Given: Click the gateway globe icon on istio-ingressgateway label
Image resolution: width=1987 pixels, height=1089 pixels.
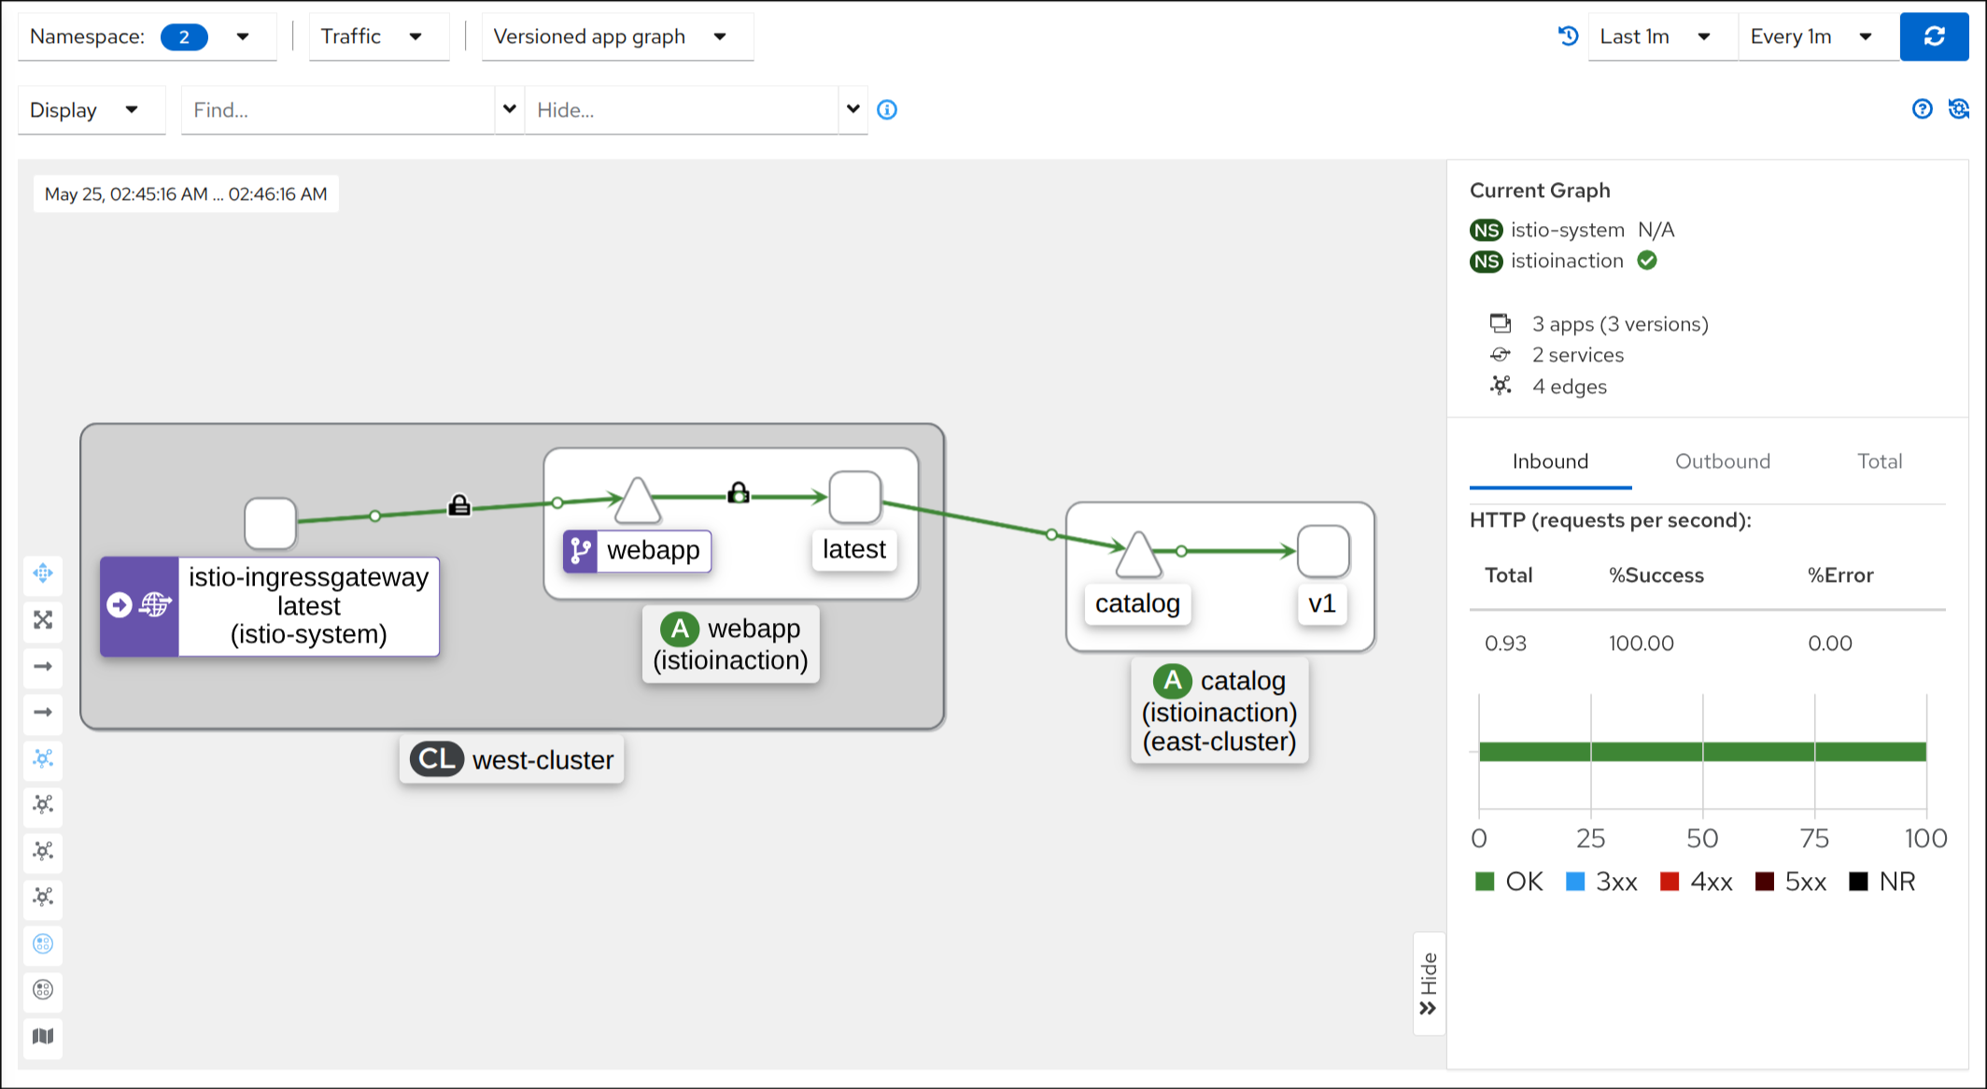Looking at the screenshot, I should pyautogui.click(x=155, y=605).
